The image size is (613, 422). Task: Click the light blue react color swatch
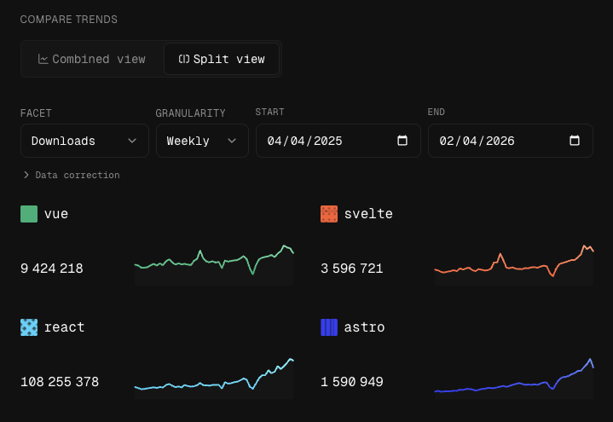pyautogui.click(x=29, y=327)
